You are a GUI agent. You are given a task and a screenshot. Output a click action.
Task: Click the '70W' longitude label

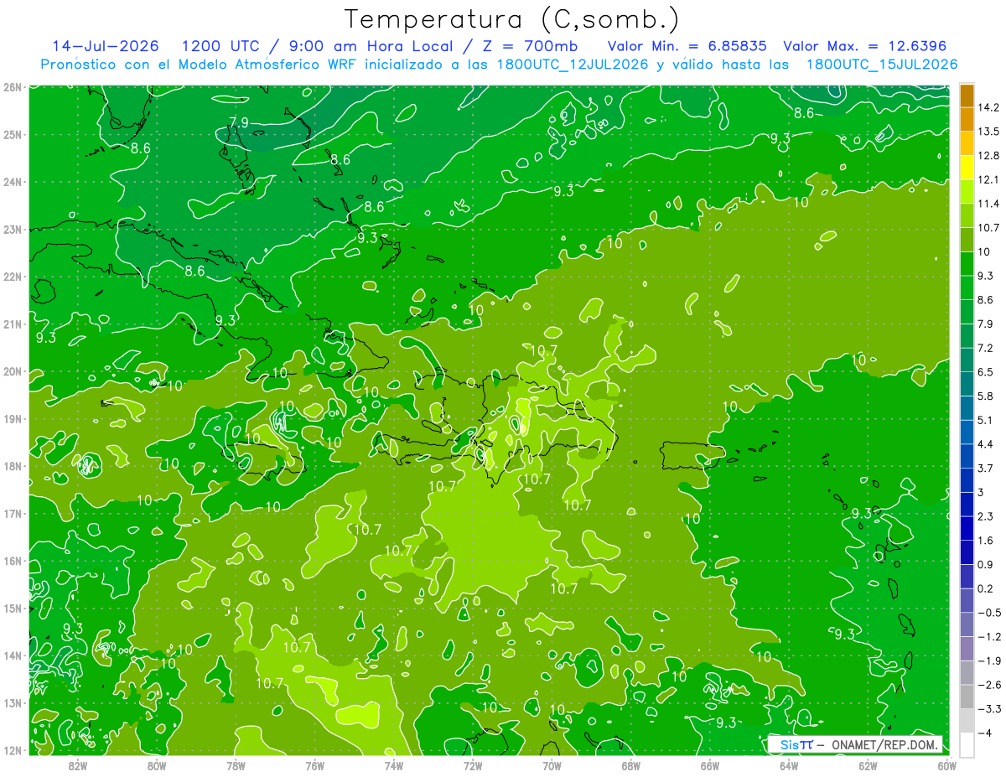[x=552, y=765]
